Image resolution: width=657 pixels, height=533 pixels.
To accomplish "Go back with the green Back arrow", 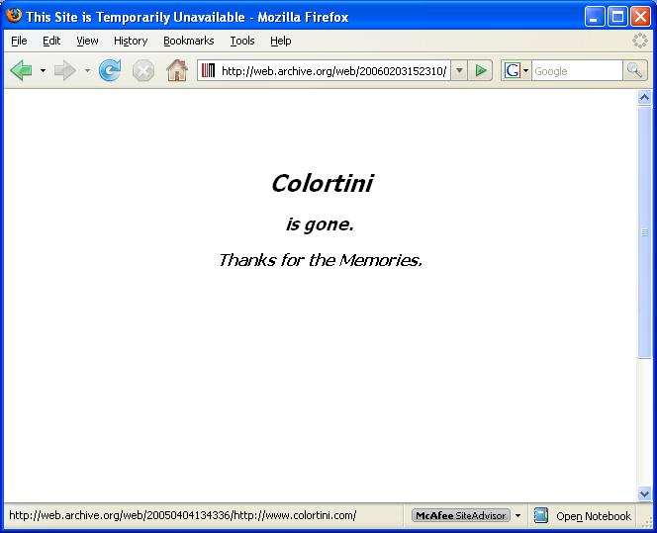I will point(21,70).
